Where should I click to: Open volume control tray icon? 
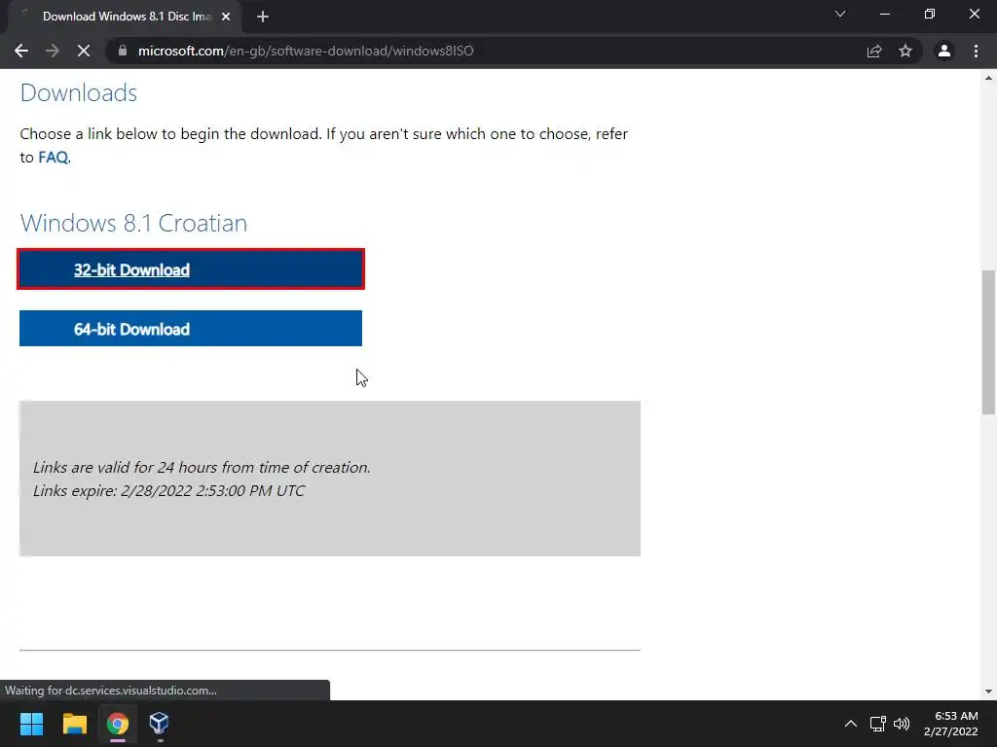902,724
